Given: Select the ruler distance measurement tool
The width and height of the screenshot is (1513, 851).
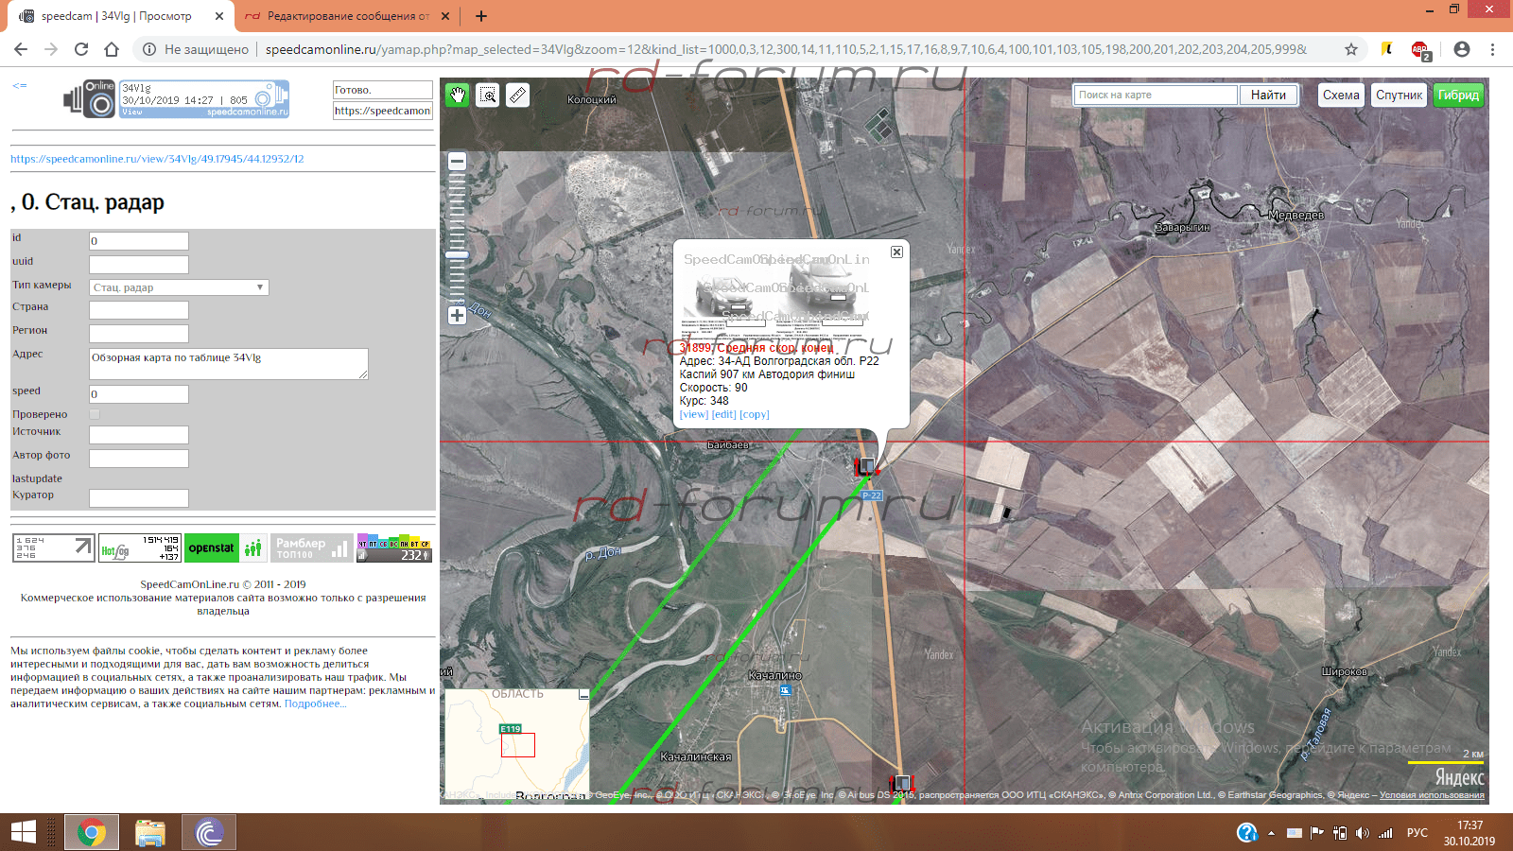Looking at the screenshot, I should (x=518, y=95).
